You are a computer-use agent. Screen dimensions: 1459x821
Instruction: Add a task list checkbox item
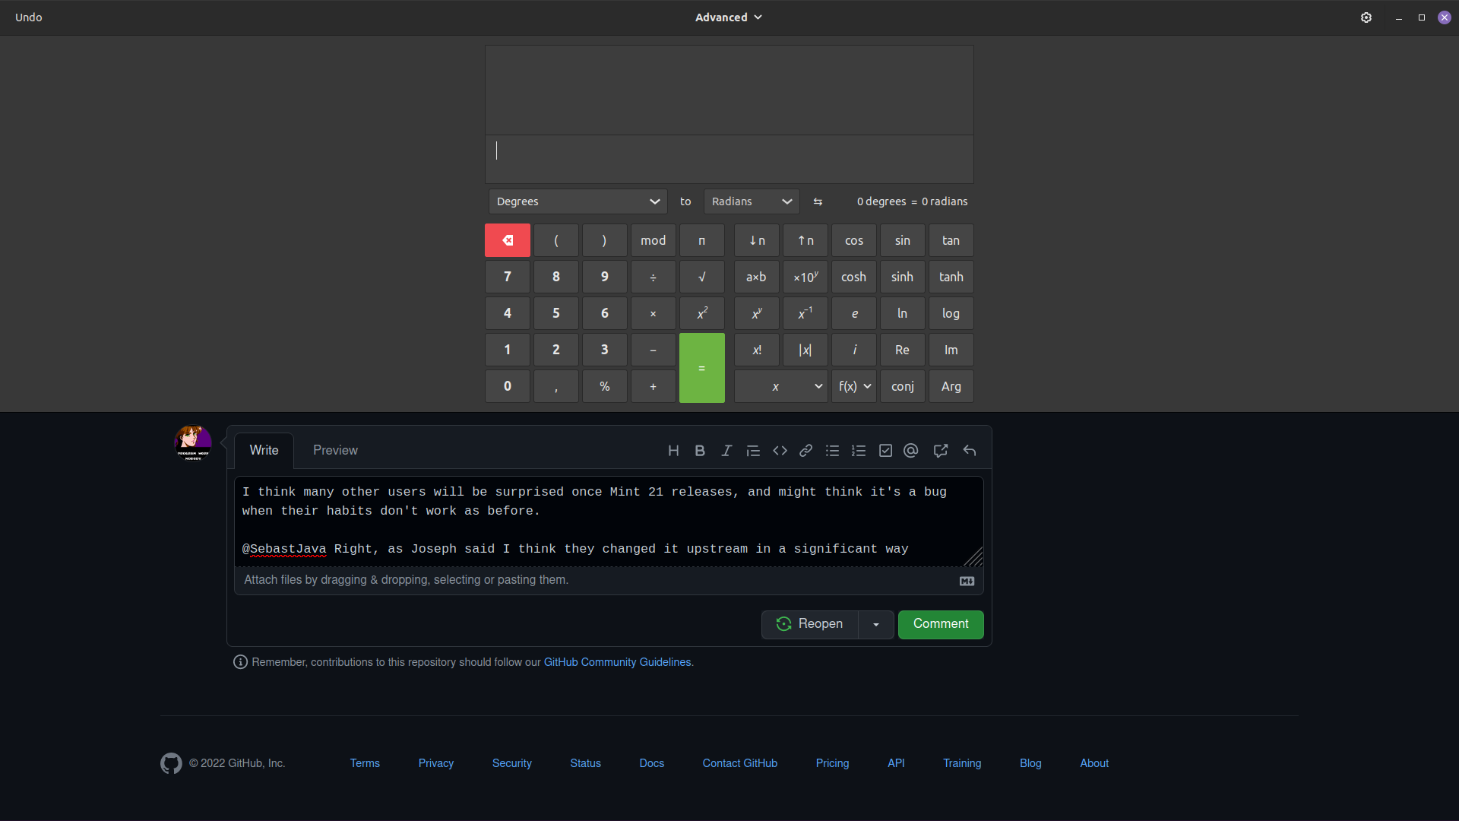coord(885,450)
